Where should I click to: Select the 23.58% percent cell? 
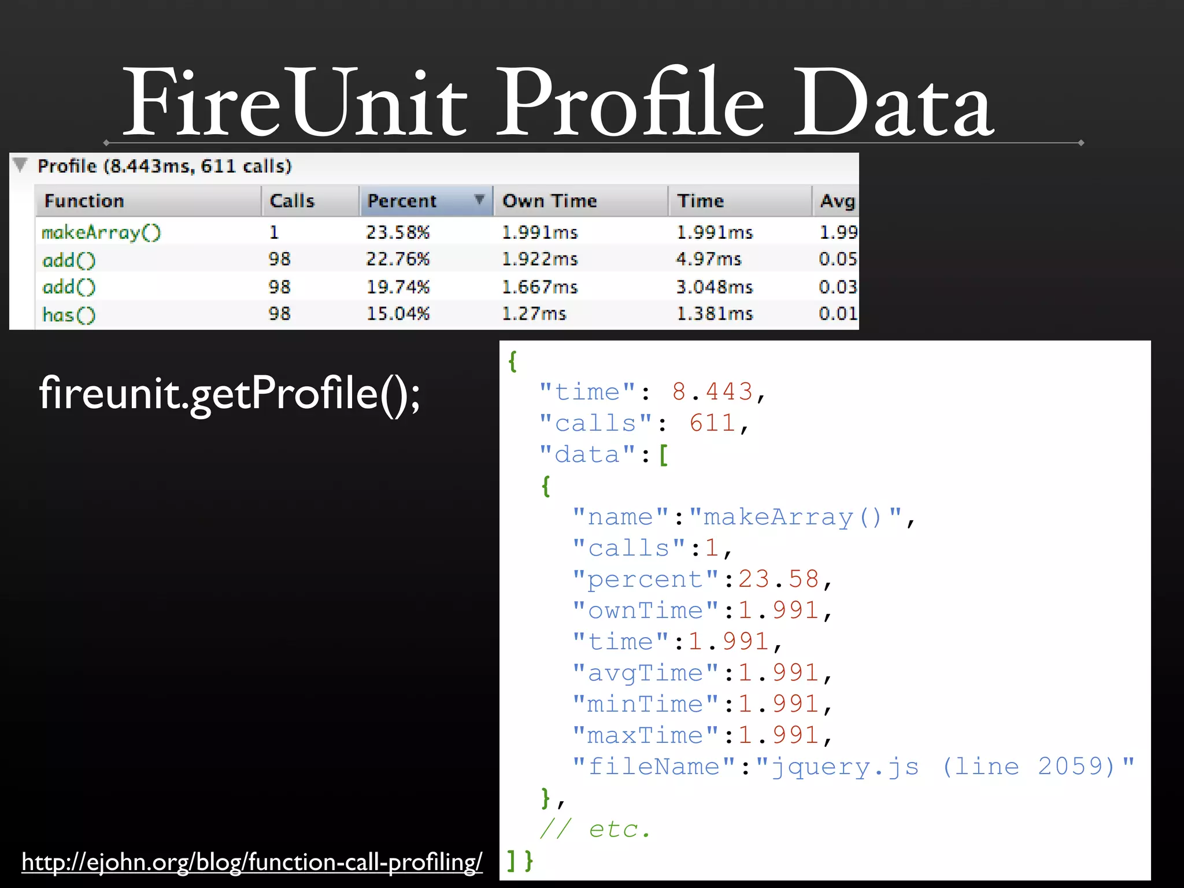[x=398, y=232]
